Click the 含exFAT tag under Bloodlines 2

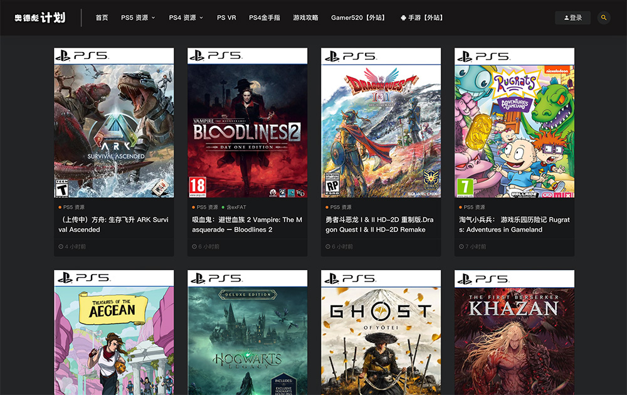click(236, 207)
